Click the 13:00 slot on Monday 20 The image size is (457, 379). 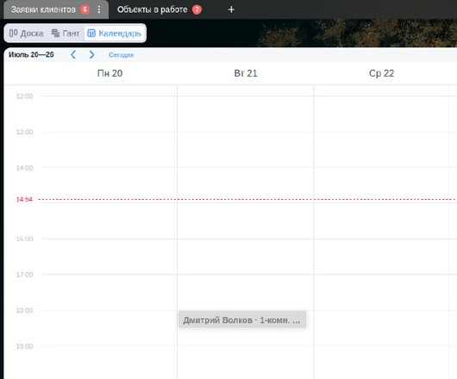[x=110, y=150]
